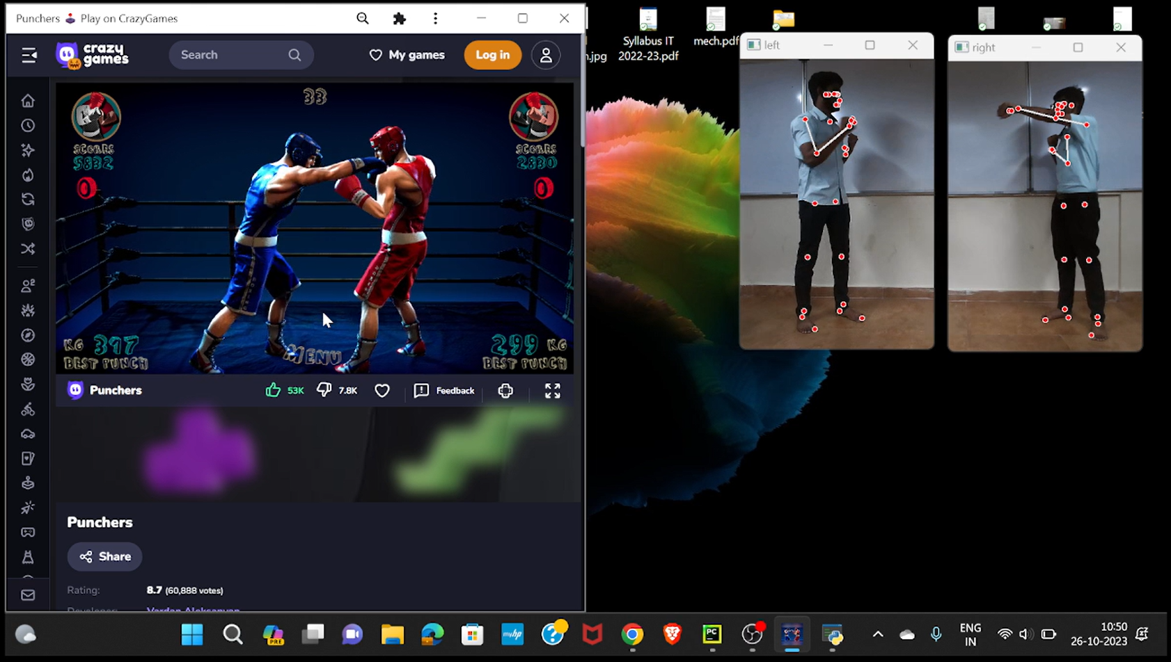Screen dimensions: 1171x662
Task: Open the ENG IN language switcher
Action: click(x=970, y=634)
